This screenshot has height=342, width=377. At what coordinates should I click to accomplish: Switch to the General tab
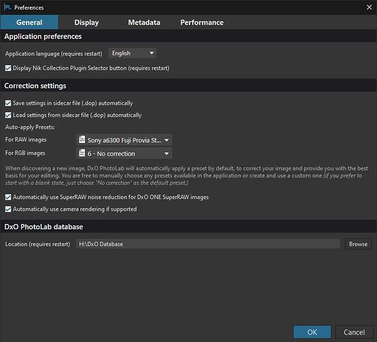point(29,23)
